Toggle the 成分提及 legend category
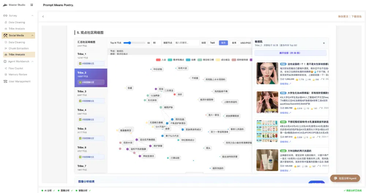This screenshot has width=366, height=193. click(x=223, y=60)
